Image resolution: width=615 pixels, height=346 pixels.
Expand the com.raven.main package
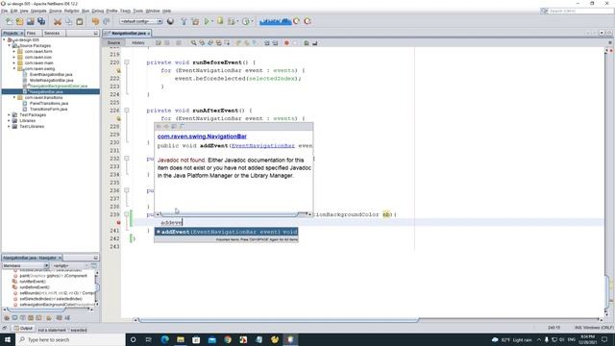tap(14, 62)
